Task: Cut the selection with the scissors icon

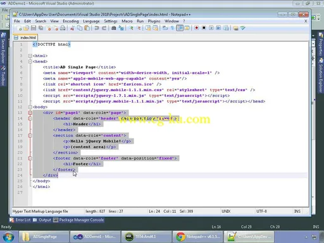Action: pos(72,28)
